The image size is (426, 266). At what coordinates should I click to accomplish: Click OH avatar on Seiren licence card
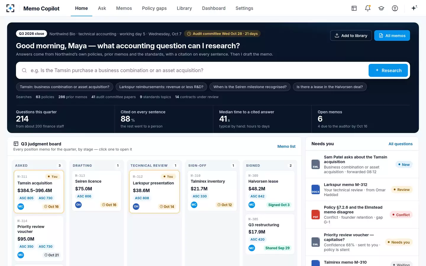click(x=78, y=205)
